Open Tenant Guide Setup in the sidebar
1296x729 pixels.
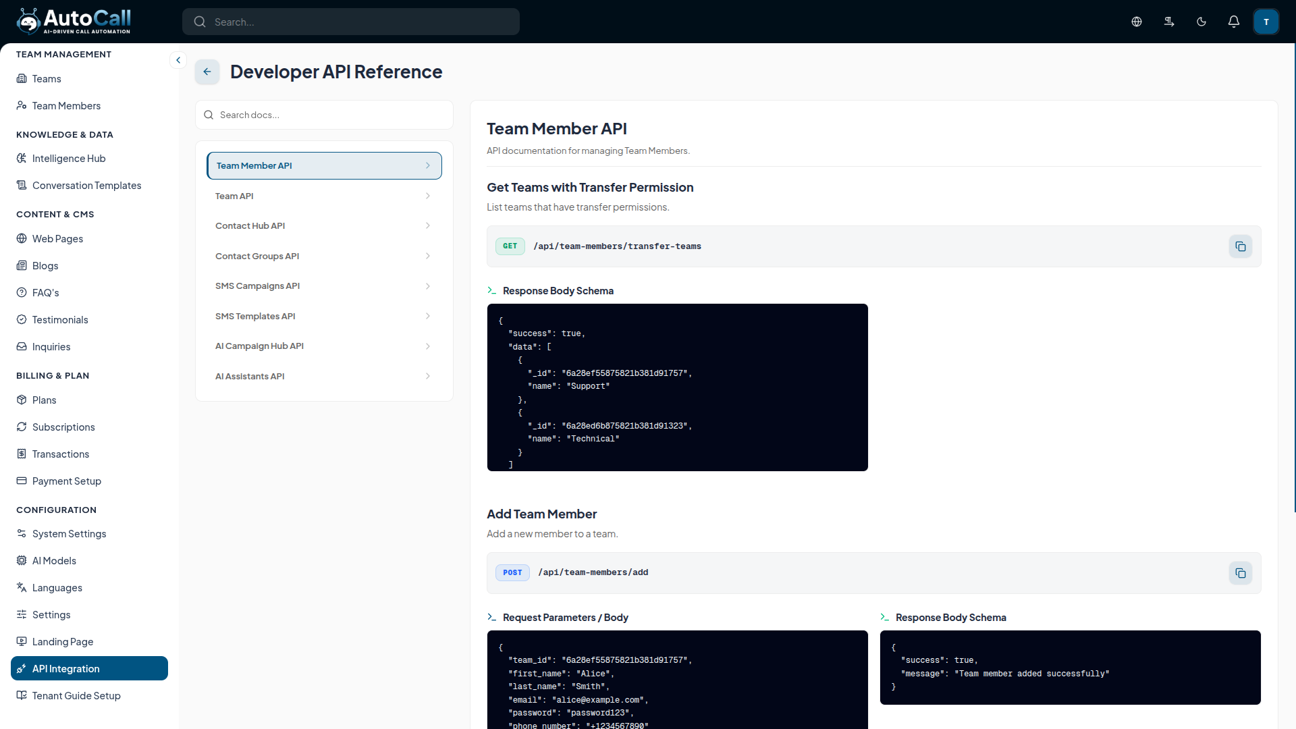(x=89, y=696)
